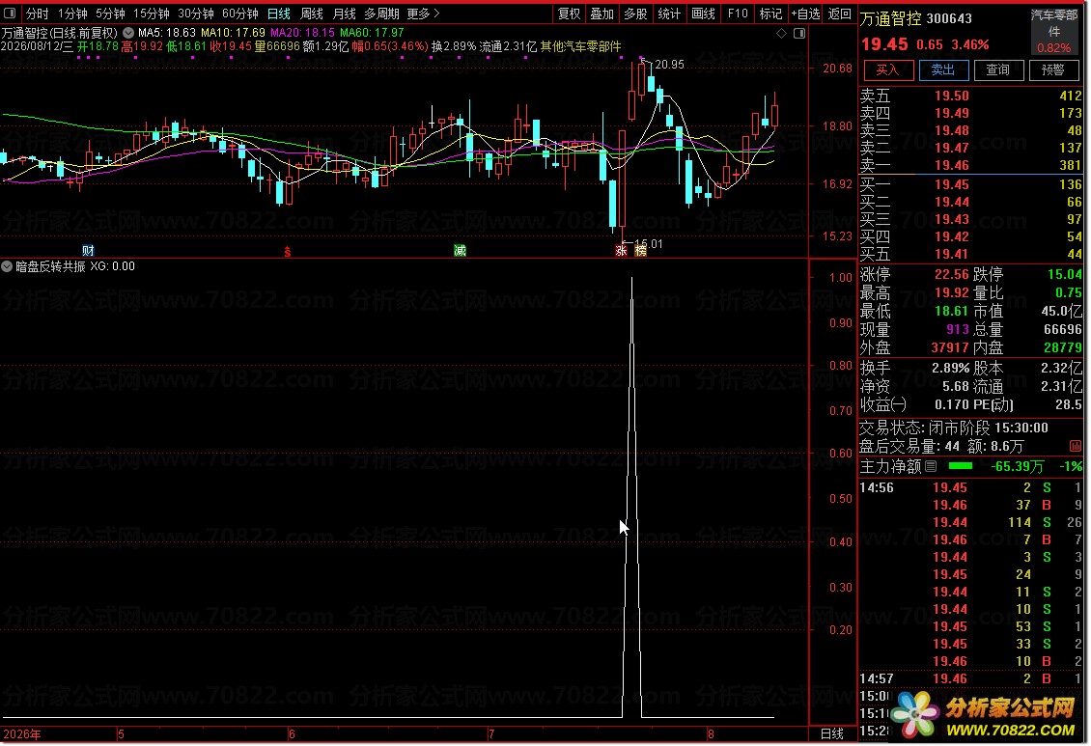Viewport: 1091px width, 746px height.
Task: Open the 多股 multi-stock view
Action: (636, 14)
